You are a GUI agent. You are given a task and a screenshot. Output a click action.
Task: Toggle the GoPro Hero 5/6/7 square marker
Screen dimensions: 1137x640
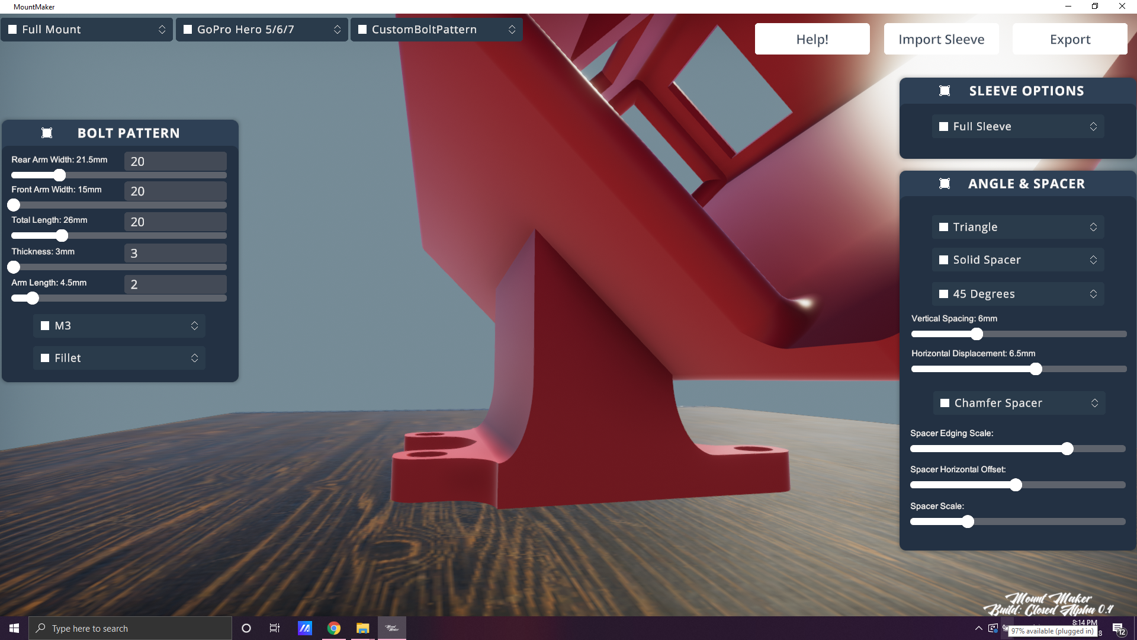coord(188,30)
